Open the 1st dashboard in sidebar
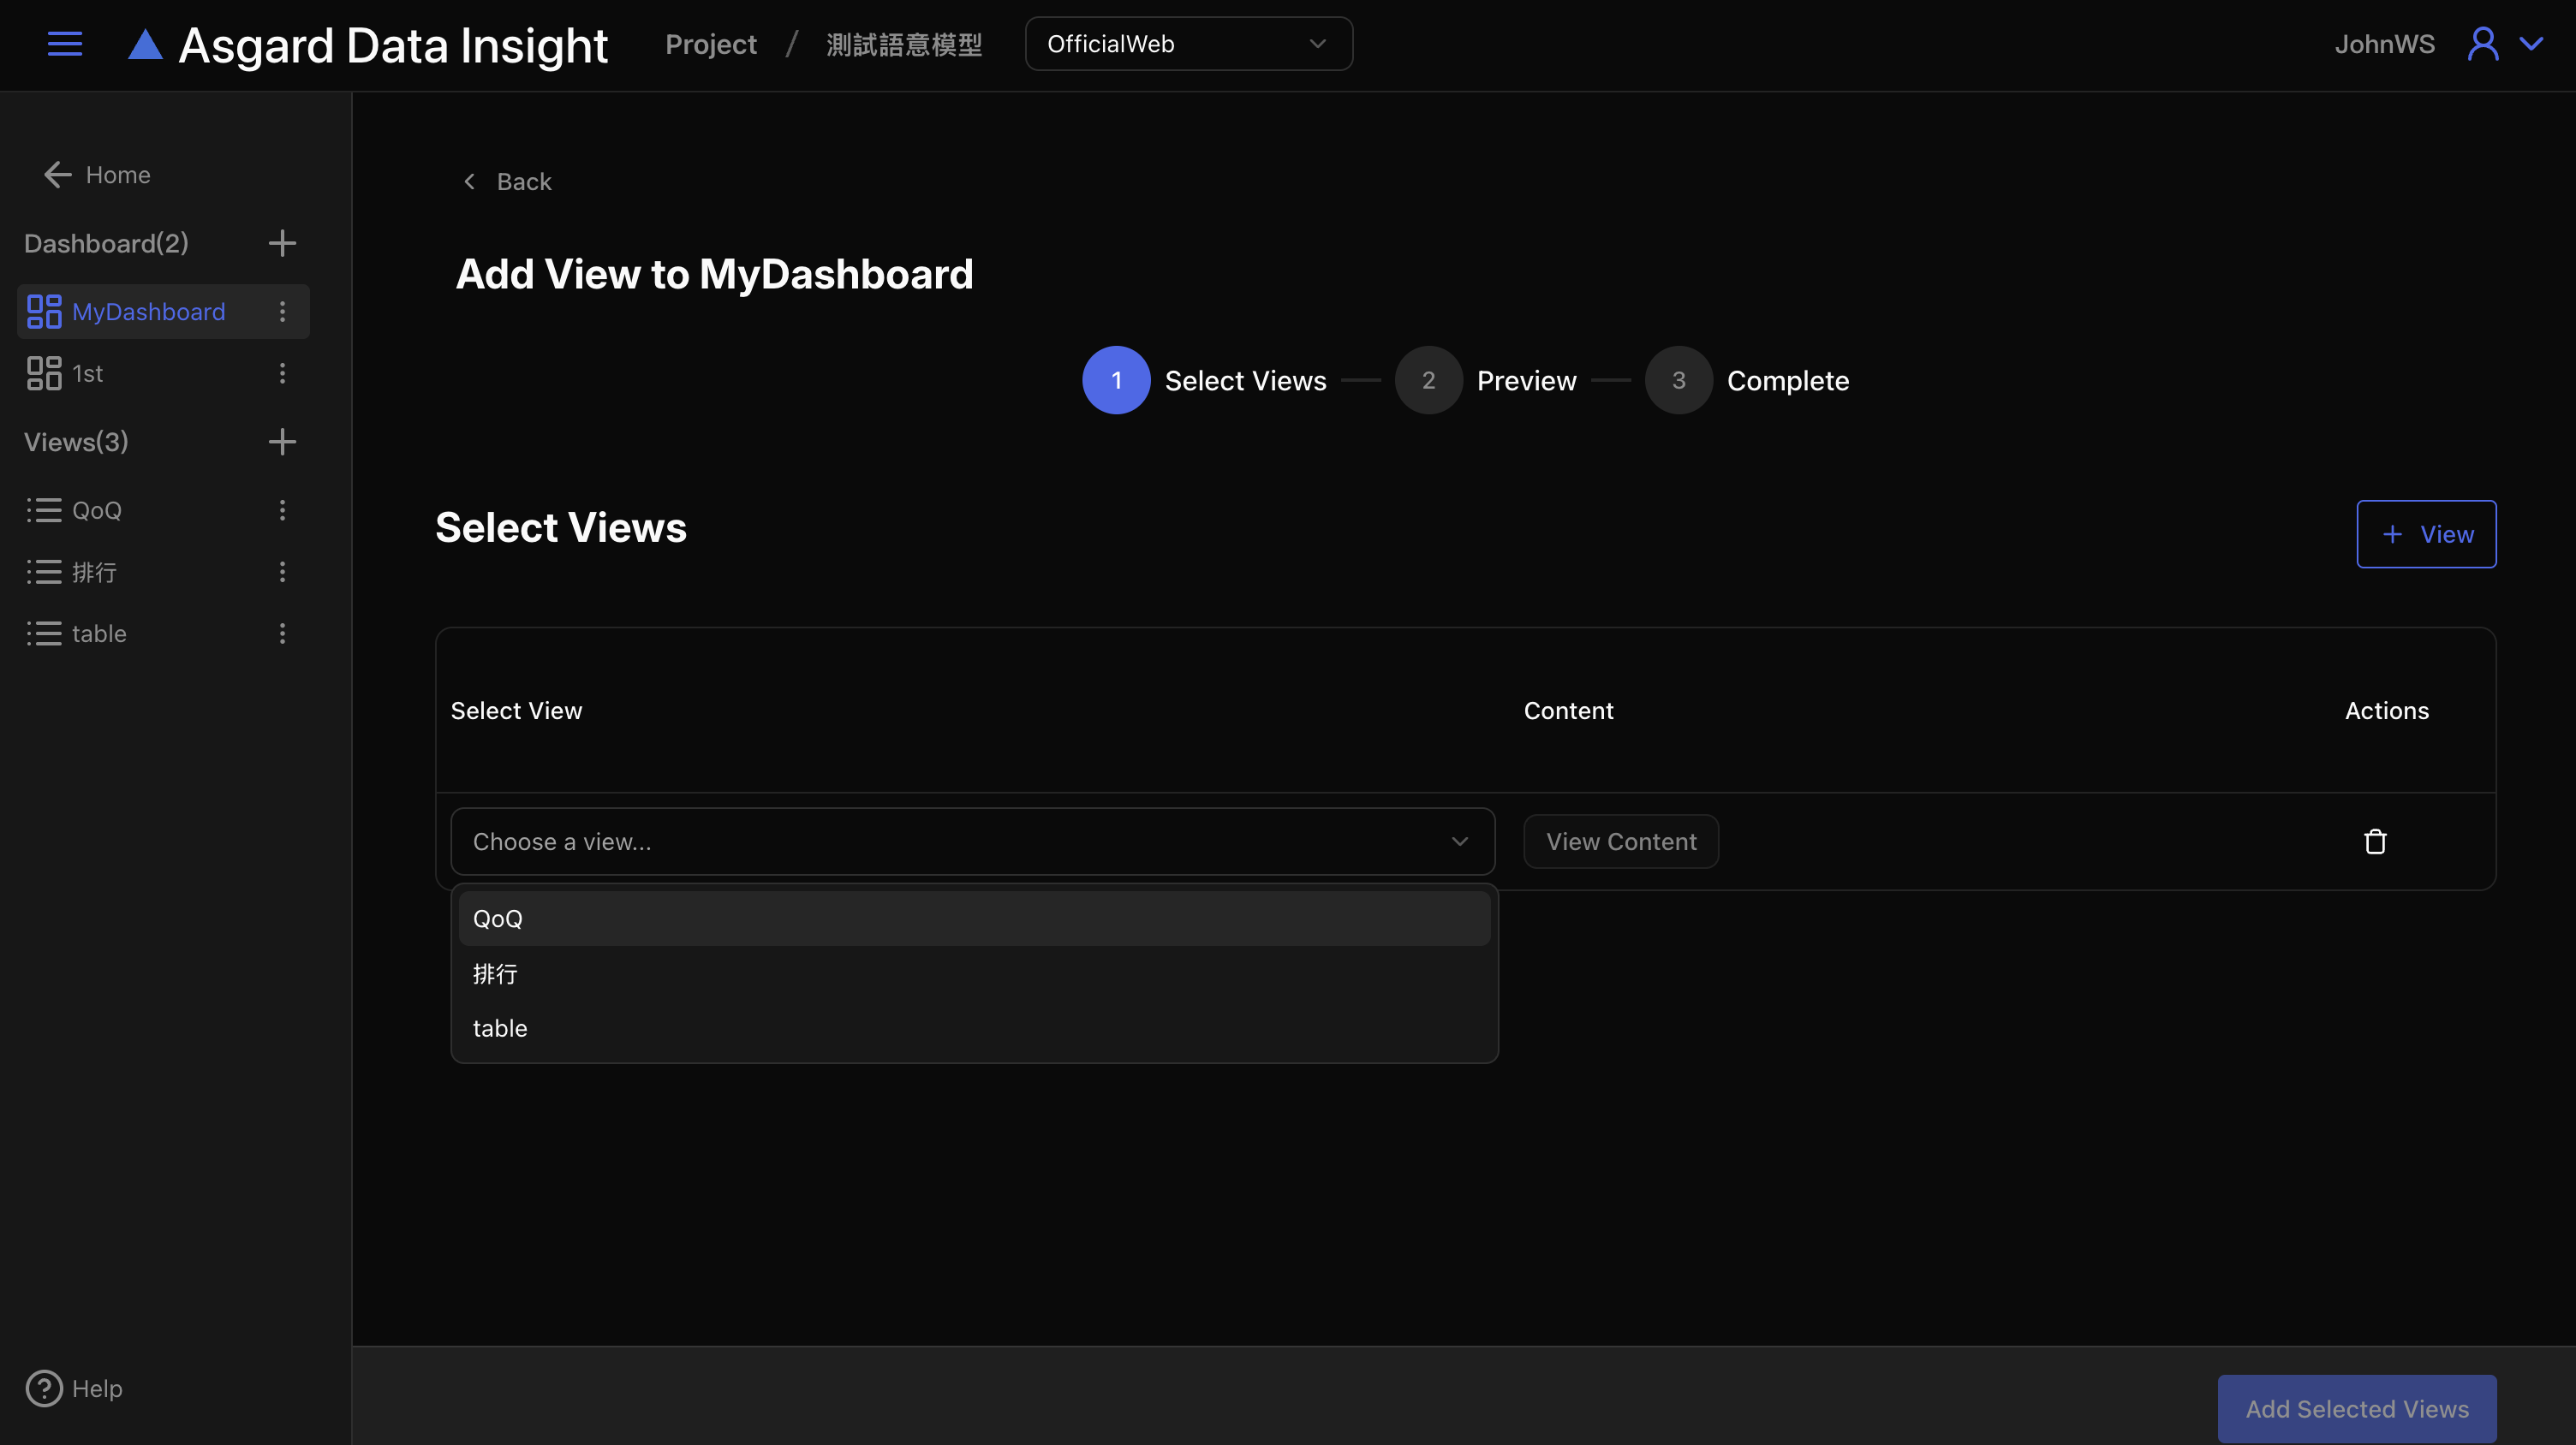 tap(88, 374)
